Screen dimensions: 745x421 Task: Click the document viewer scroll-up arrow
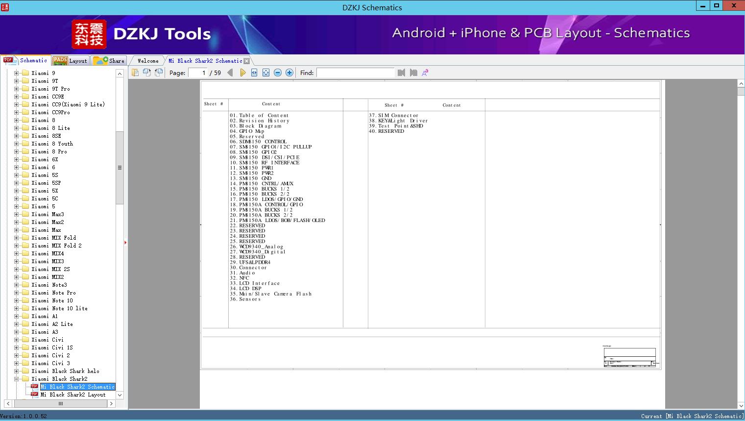click(741, 84)
